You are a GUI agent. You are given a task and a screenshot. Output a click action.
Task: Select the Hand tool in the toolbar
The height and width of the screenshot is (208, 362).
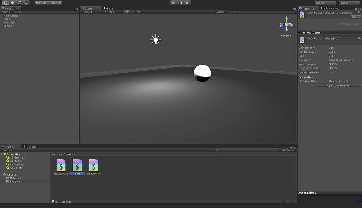[x=5, y=2]
